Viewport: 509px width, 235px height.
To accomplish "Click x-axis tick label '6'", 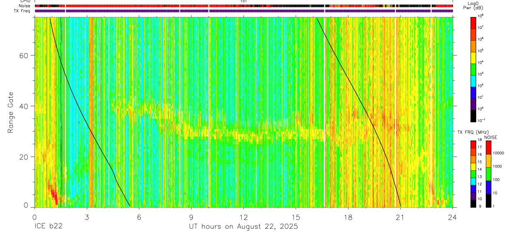I will click(x=139, y=217).
